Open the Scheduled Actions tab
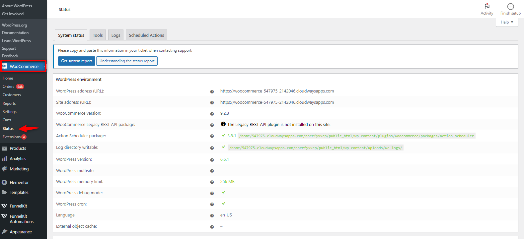The image size is (524, 239). click(146, 35)
